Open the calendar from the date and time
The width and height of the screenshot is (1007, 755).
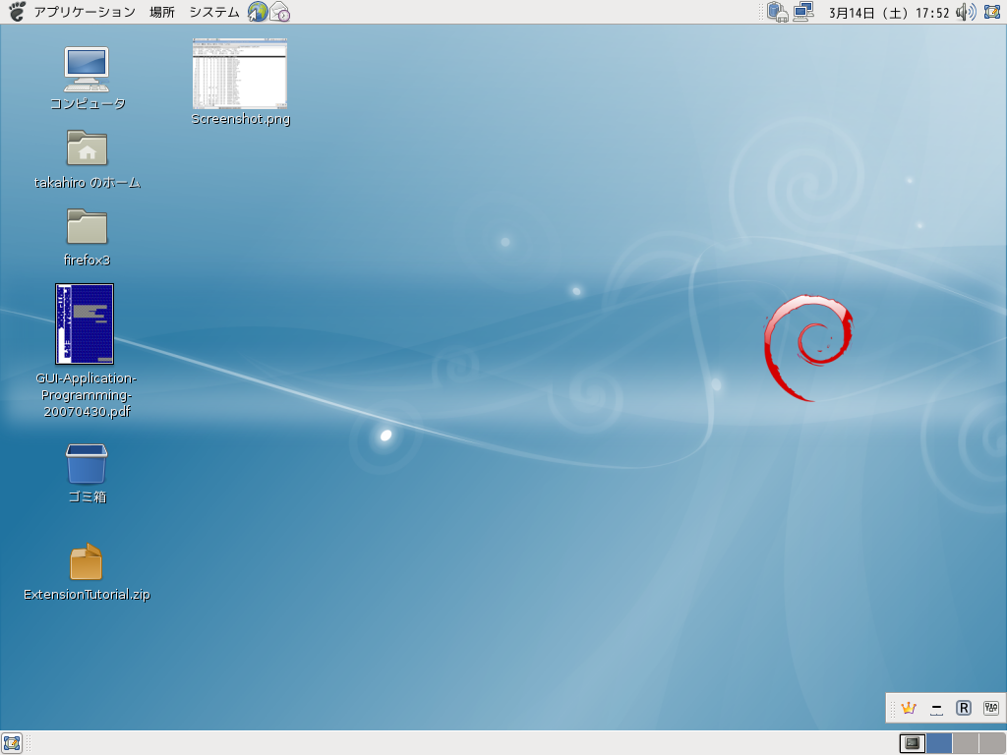click(x=888, y=12)
